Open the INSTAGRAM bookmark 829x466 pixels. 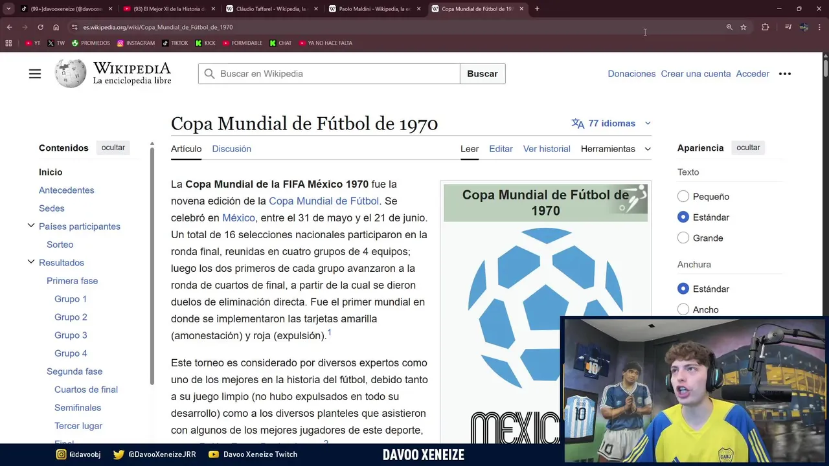pyautogui.click(x=136, y=43)
